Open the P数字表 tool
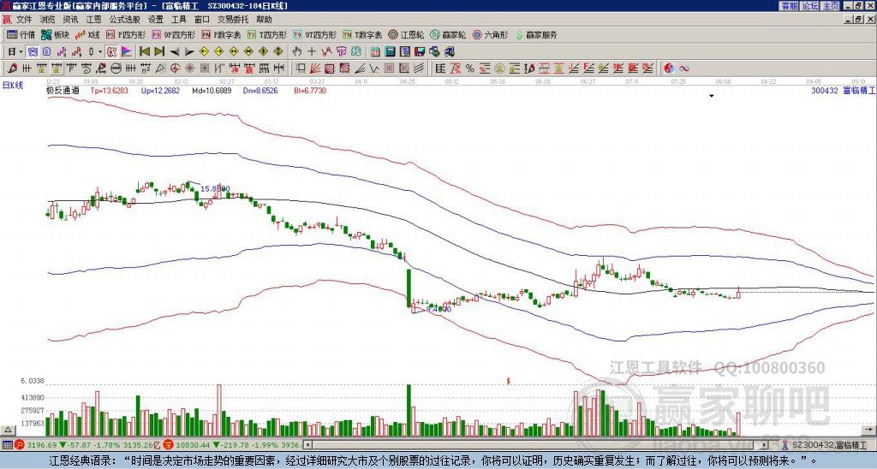This screenshot has width=877, height=469. (221, 34)
